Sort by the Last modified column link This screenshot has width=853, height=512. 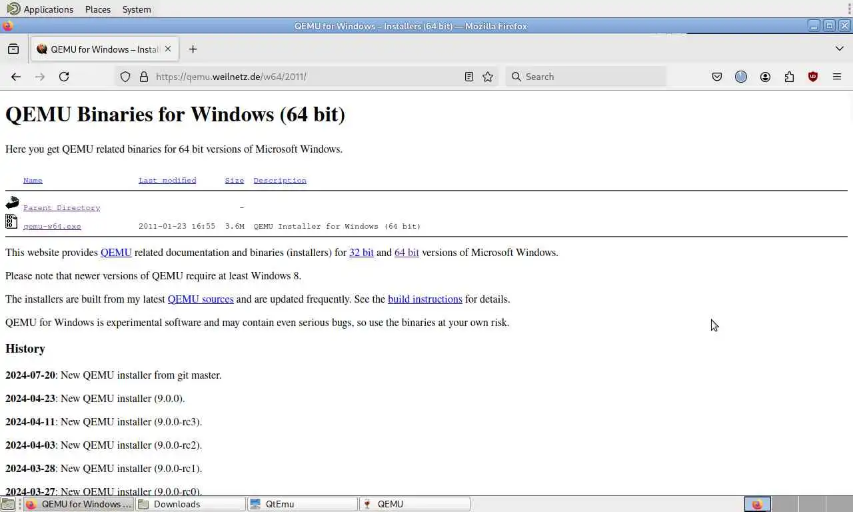[167, 181]
